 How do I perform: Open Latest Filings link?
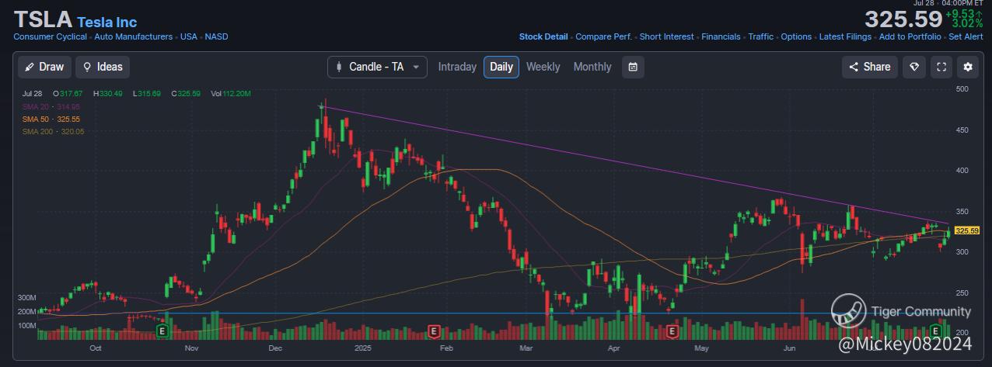coord(845,36)
